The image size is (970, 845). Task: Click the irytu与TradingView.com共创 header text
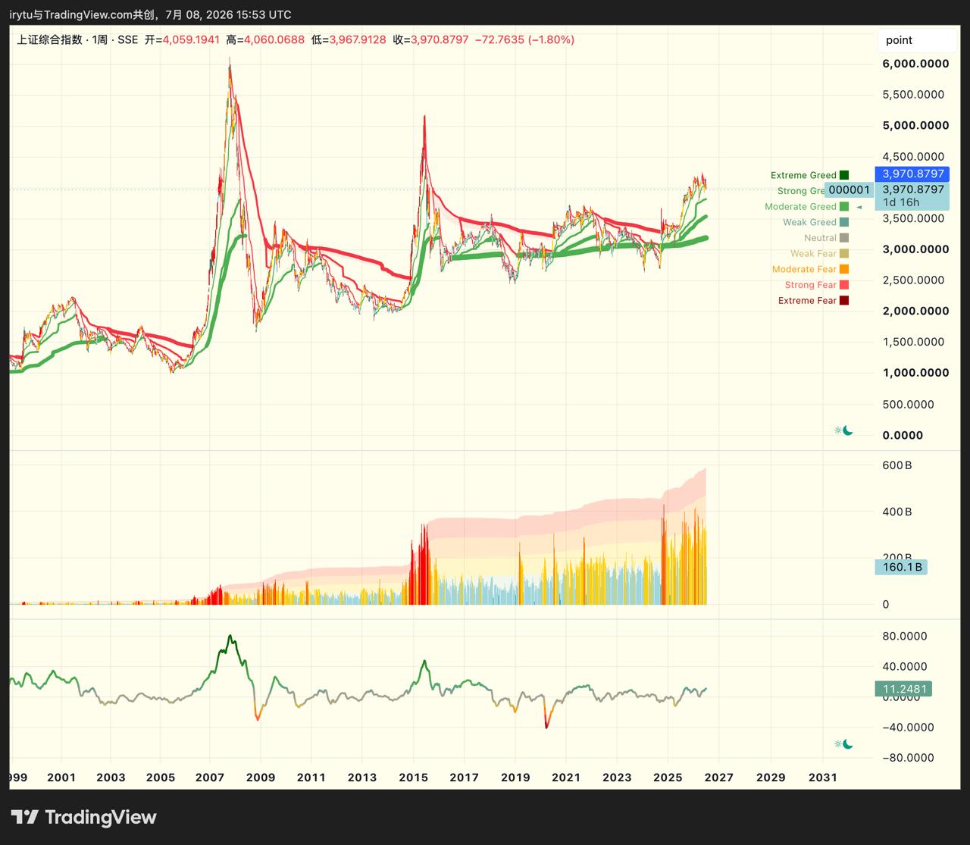pos(80,14)
